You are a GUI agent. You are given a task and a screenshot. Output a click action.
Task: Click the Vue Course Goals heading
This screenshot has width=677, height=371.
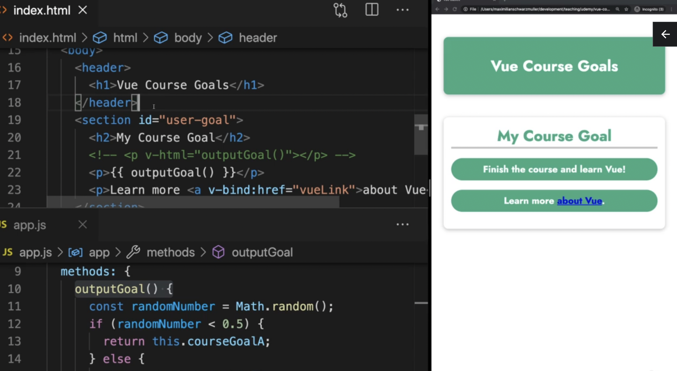(x=554, y=66)
